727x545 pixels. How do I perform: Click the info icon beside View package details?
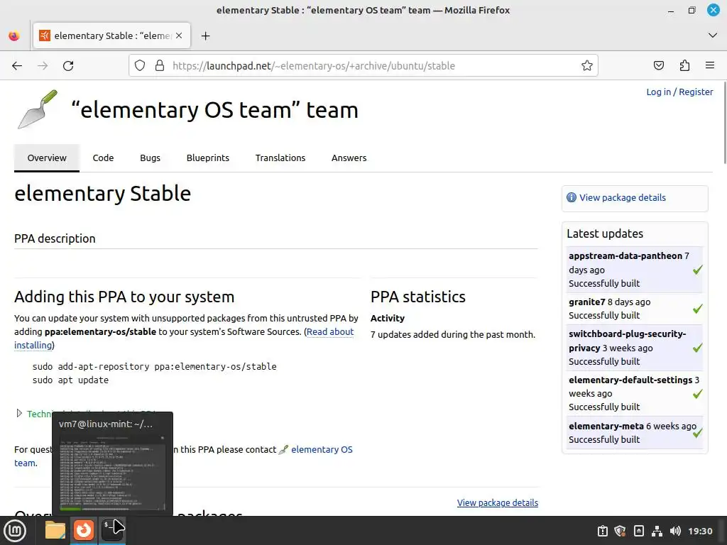pyautogui.click(x=572, y=197)
